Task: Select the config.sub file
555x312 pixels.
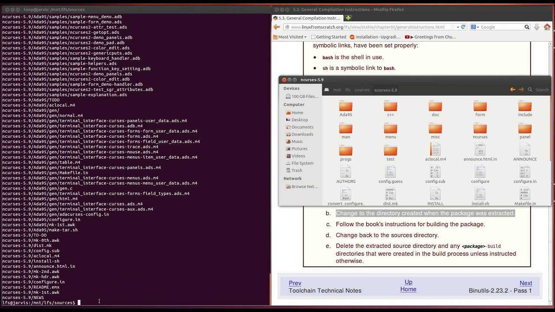Action: pyautogui.click(x=435, y=174)
